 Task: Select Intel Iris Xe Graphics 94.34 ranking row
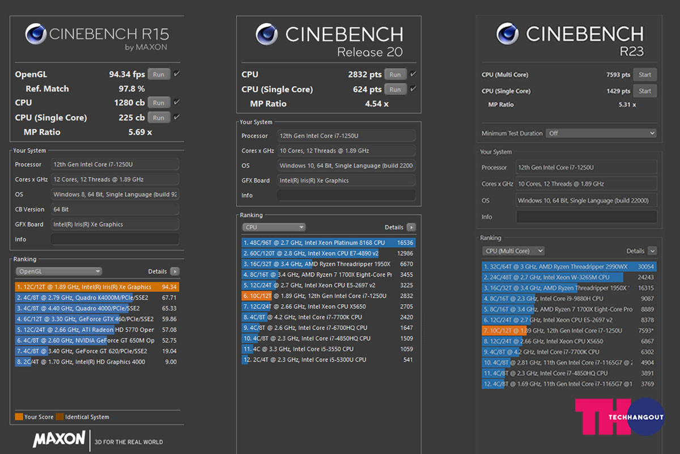coord(97,287)
